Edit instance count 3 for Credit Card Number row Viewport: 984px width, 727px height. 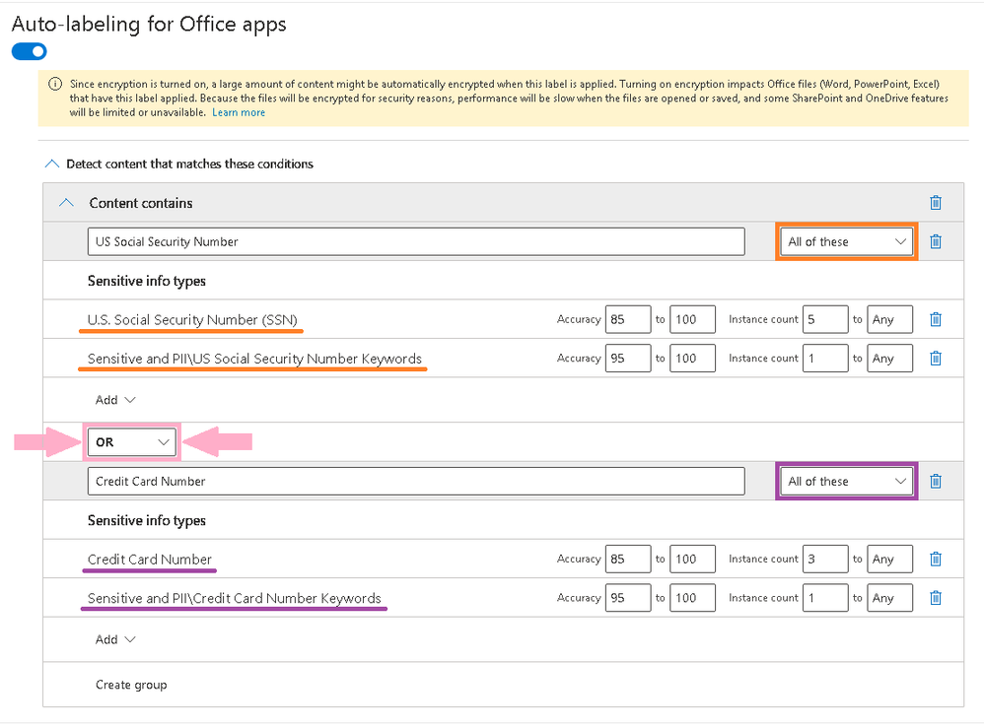[x=825, y=559]
